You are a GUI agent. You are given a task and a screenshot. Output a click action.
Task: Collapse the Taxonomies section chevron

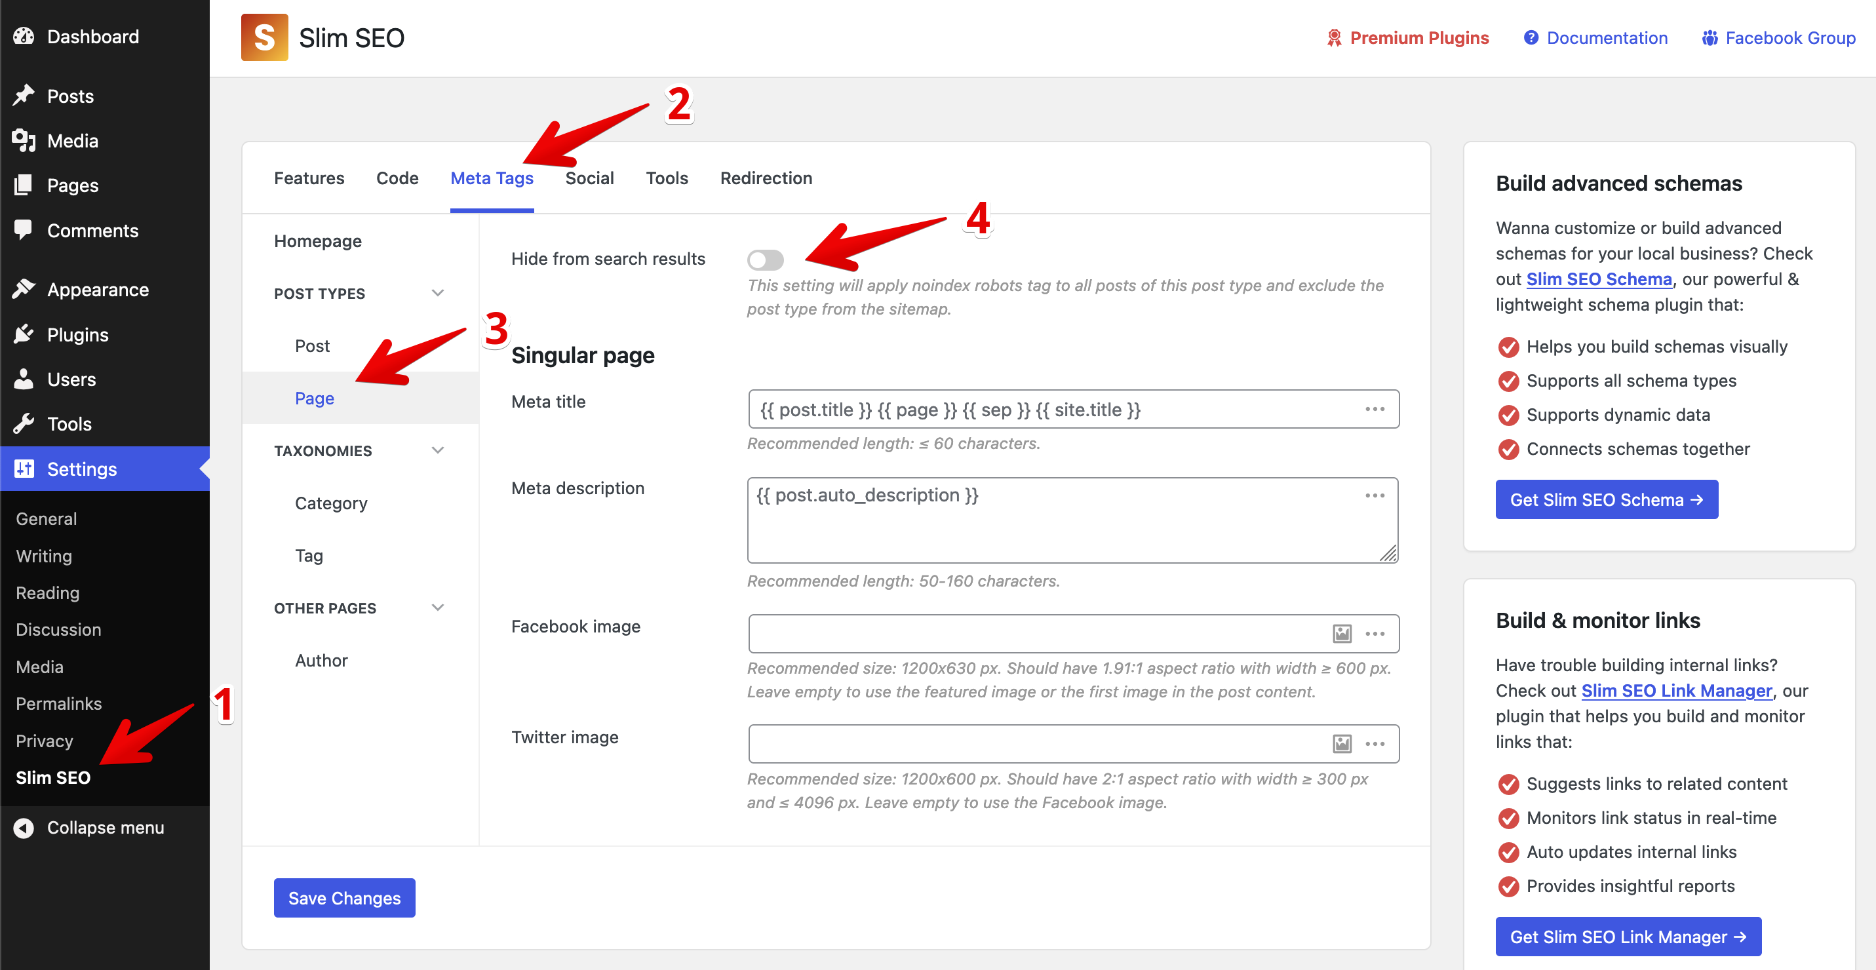438,451
